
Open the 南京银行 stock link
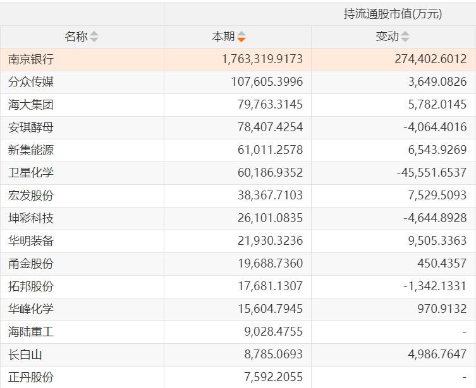tap(31, 59)
